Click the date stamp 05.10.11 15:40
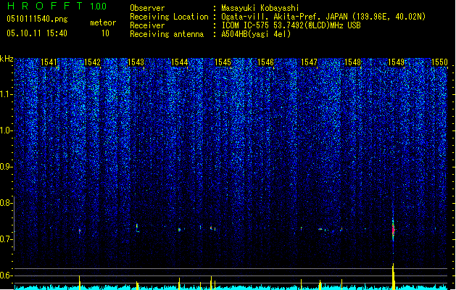 pos(37,33)
